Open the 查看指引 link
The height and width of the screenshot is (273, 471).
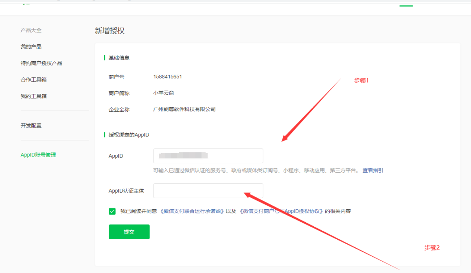pos(373,171)
